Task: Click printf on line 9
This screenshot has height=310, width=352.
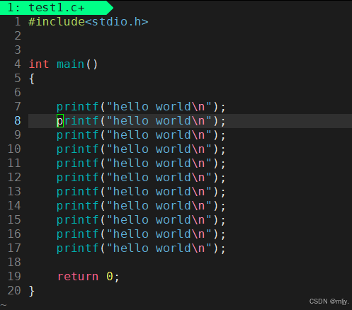Action: [77, 135]
